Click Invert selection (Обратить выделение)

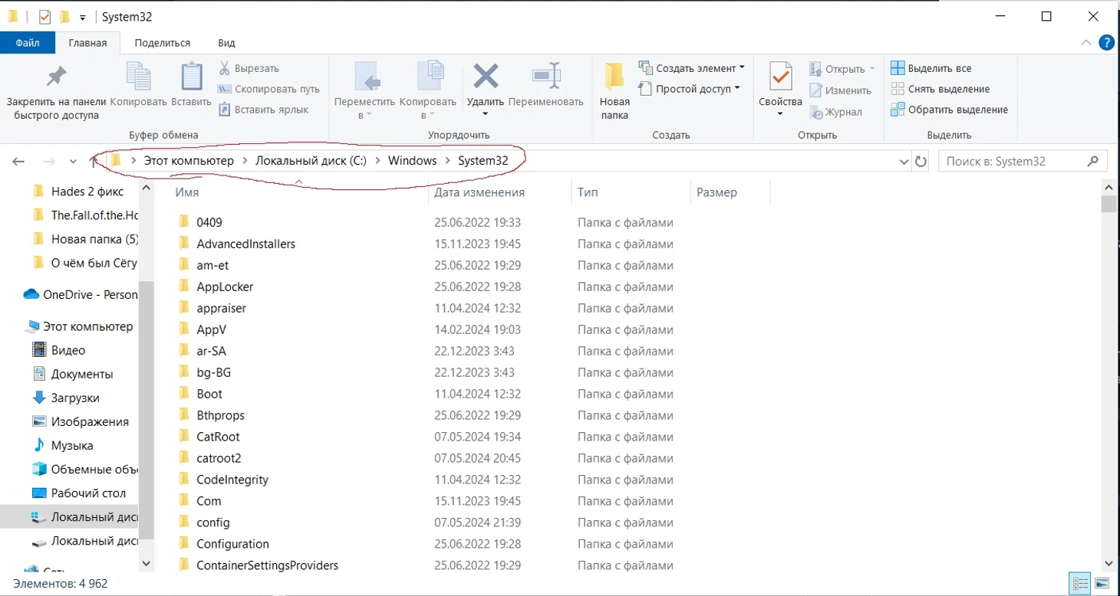coord(950,110)
